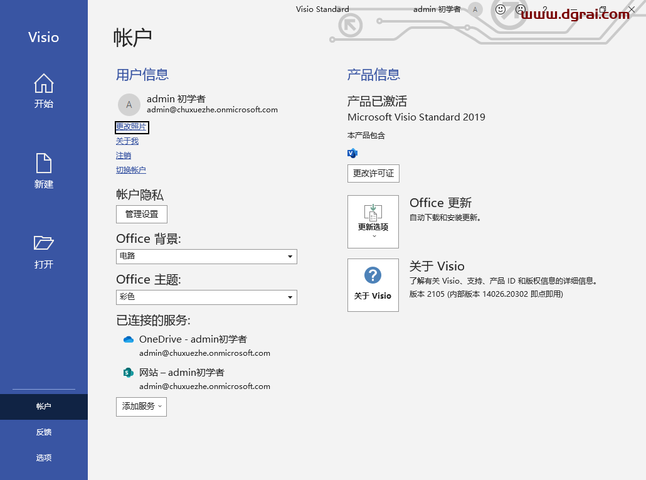Open the 添加服务 dropdown button

coord(141,407)
